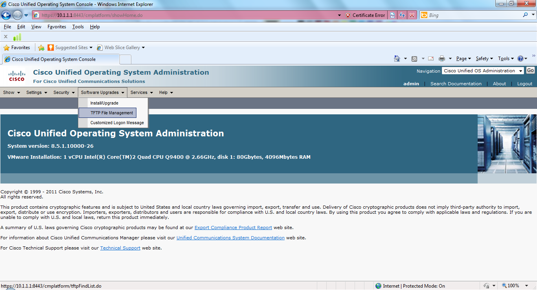This screenshot has height=290, width=537.
Task: Open the IE Help menu
Action: tap(95, 27)
